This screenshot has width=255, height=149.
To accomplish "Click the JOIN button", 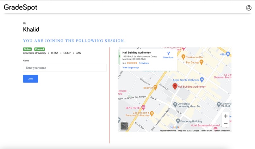I will [x=30, y=79].
